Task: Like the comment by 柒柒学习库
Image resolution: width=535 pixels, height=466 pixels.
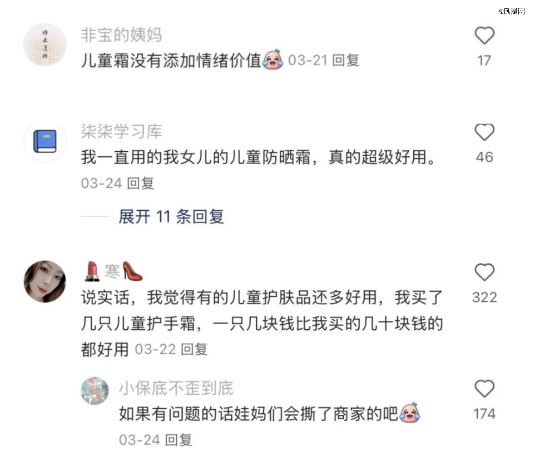Action: pos(484,132)
